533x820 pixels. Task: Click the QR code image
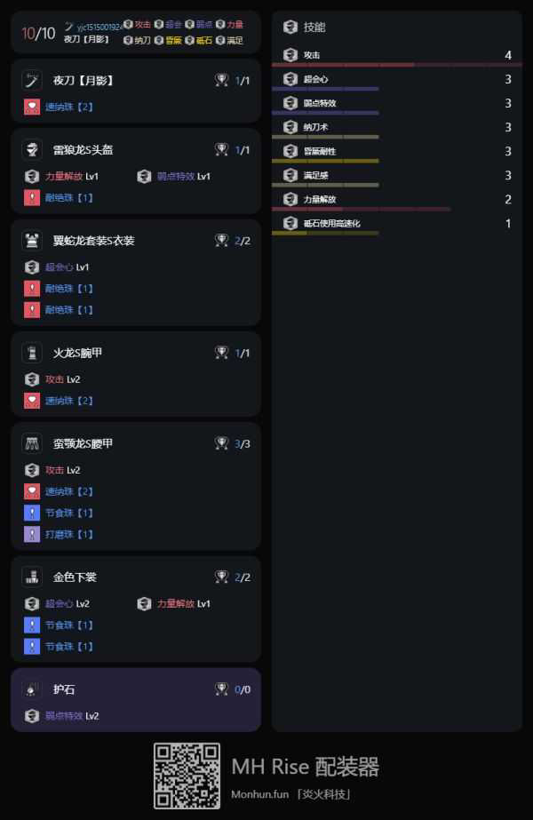[187, 776]
